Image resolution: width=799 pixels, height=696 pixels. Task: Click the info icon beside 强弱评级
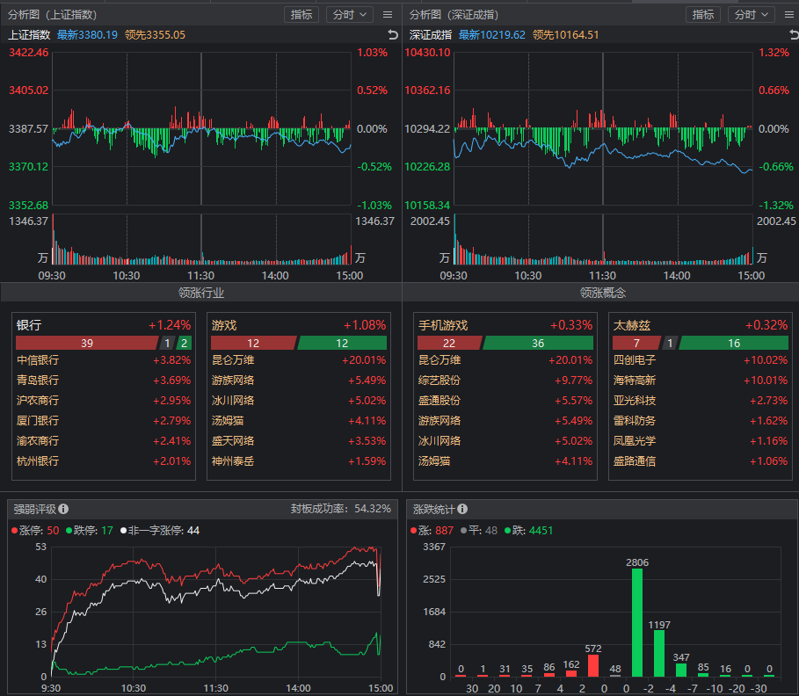pos(64,509)
